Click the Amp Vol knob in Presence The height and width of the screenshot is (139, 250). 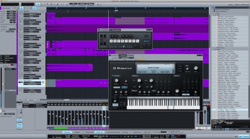click(x=139, y=81)
